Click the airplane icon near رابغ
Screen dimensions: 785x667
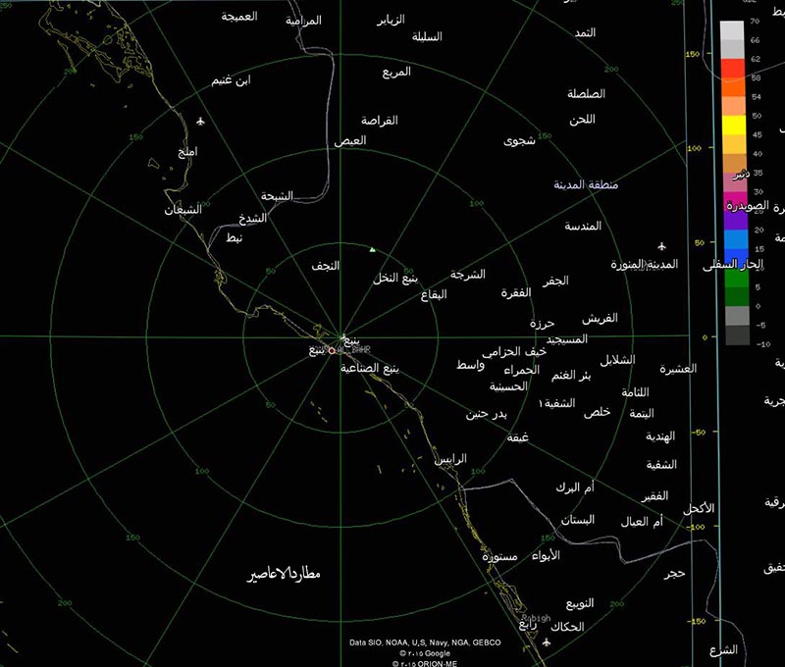click(x=547, y=641)
